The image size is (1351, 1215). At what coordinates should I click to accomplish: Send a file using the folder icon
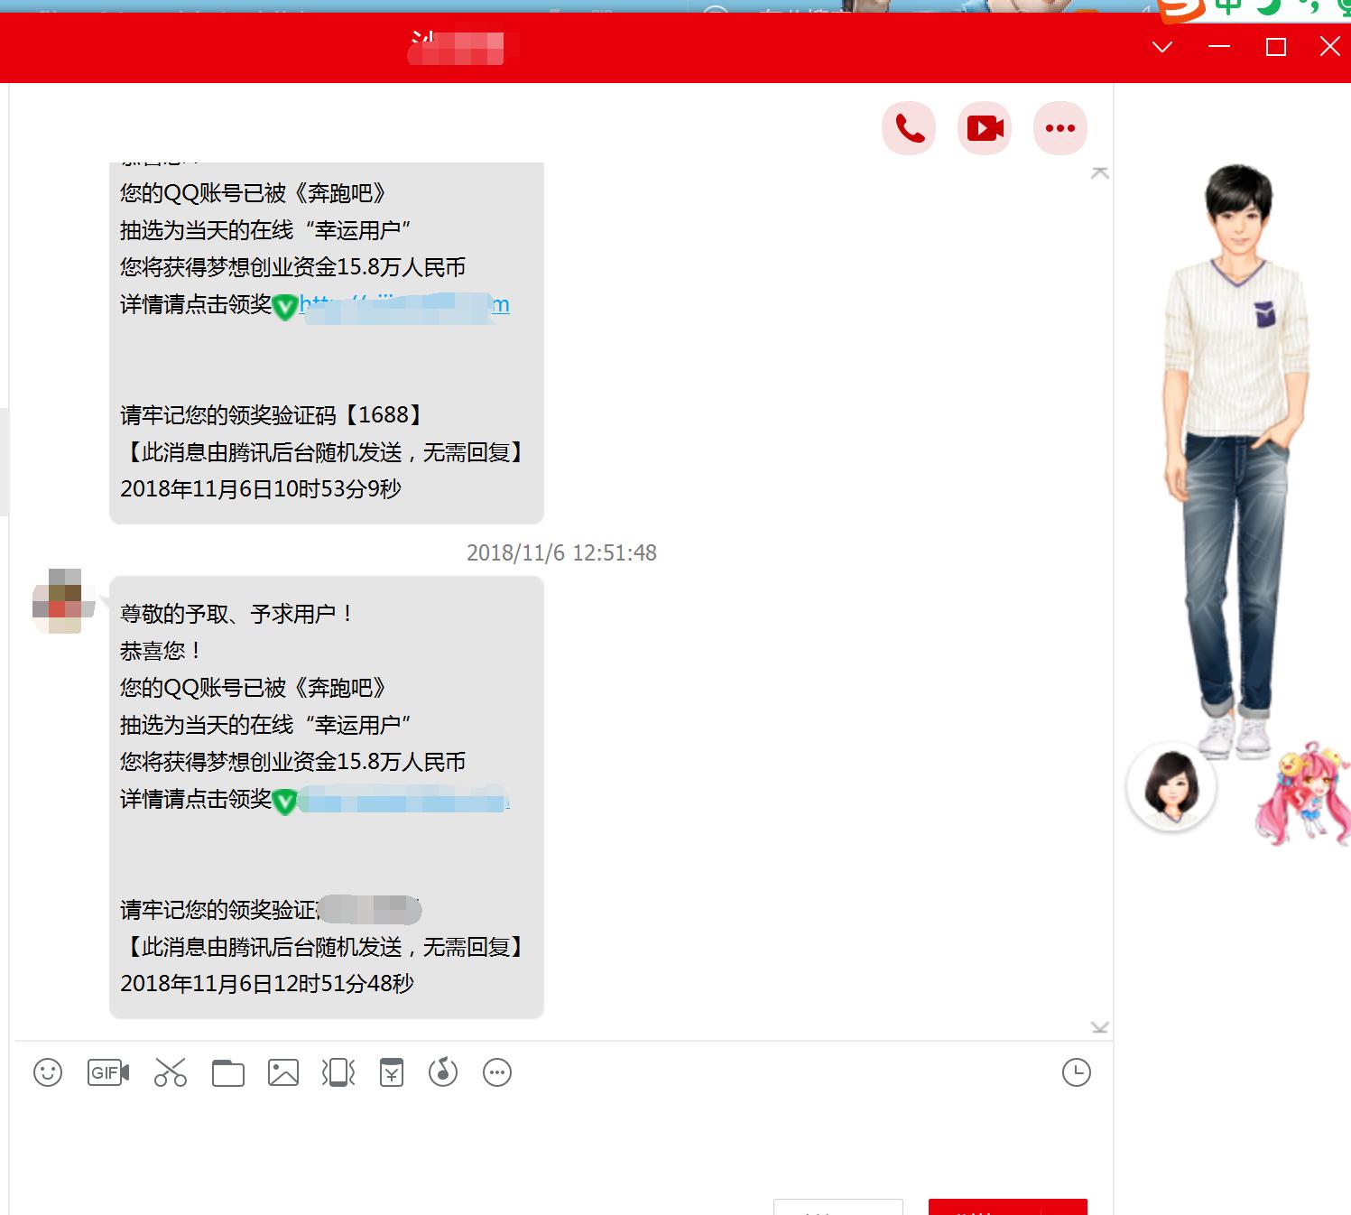[x=227, y=1073]
